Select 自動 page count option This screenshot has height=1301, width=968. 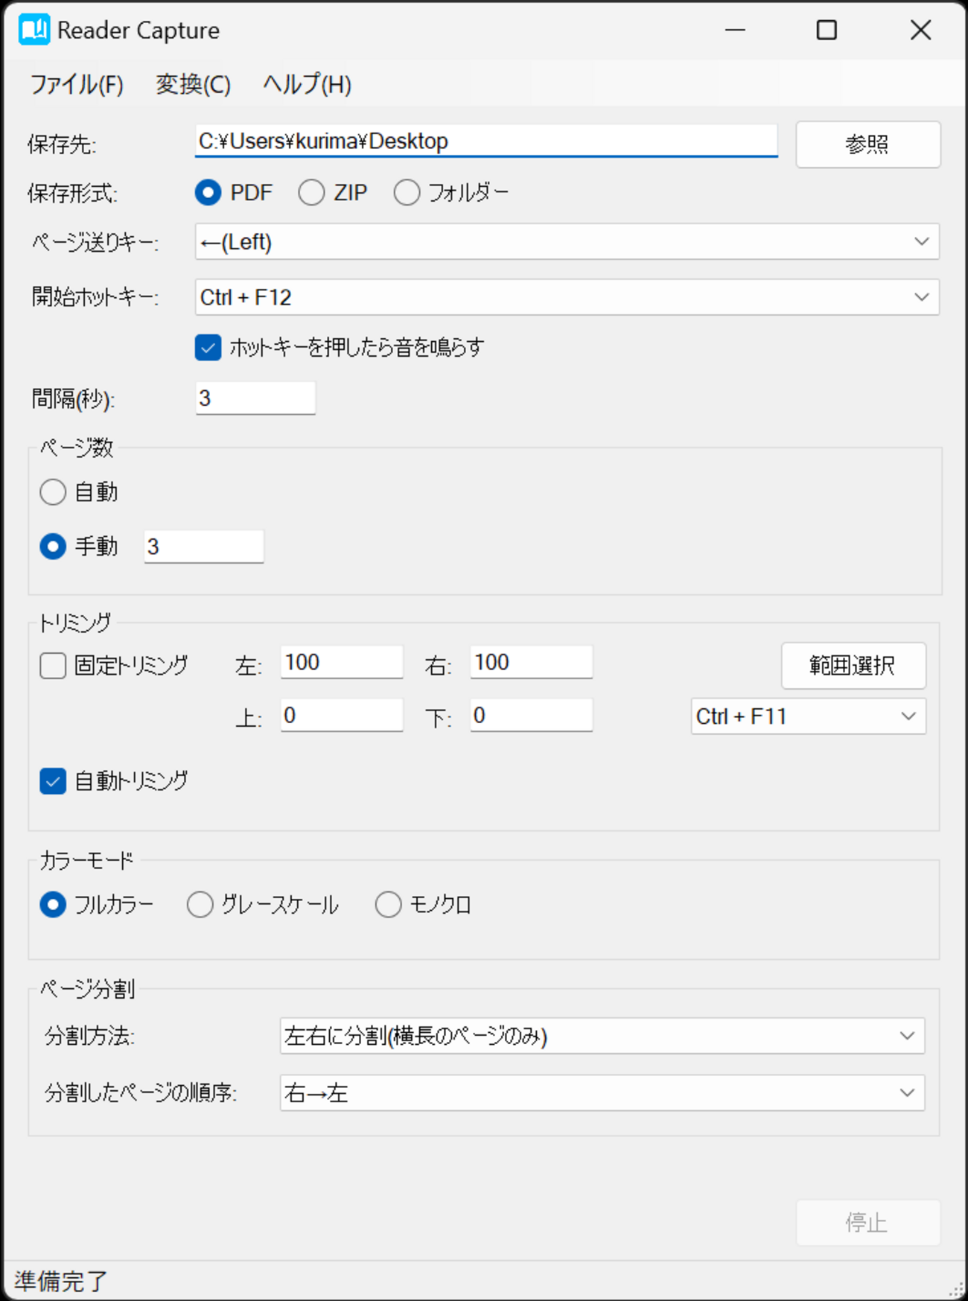(54, 492)
